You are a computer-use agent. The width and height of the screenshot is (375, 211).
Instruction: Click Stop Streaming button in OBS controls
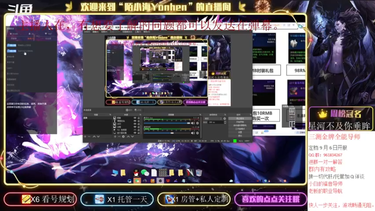[x=240, y=119]
